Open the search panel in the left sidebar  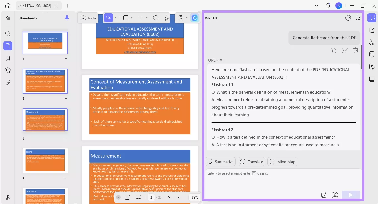point(8,33)
